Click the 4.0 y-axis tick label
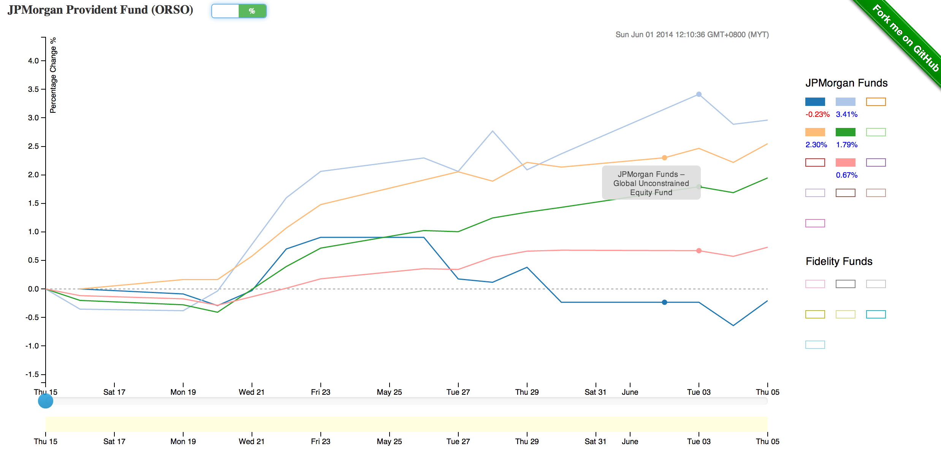The image size is (941, 454). [33, 61]
